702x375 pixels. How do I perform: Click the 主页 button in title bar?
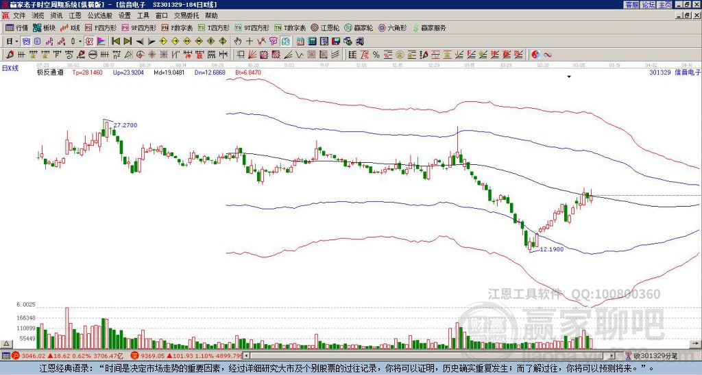(664, 5)
